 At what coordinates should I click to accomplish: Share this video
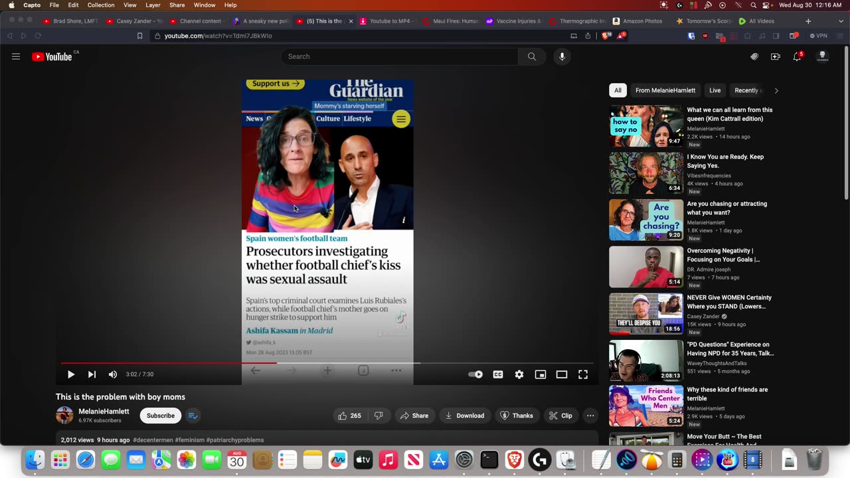click(414, 416)
